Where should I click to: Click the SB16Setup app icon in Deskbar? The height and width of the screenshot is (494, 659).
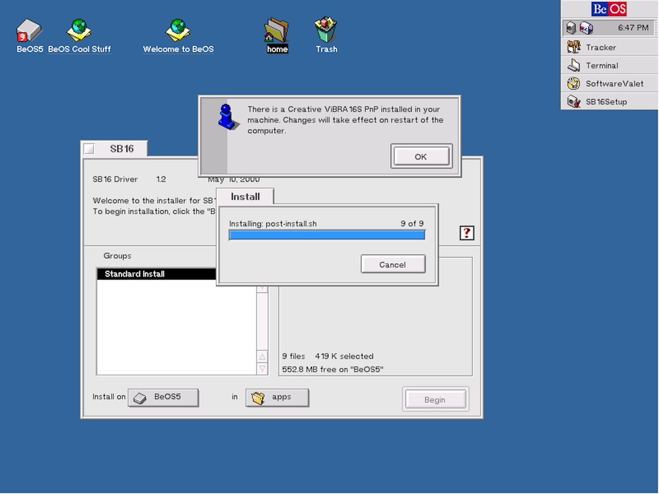click(x=573, y=101)
